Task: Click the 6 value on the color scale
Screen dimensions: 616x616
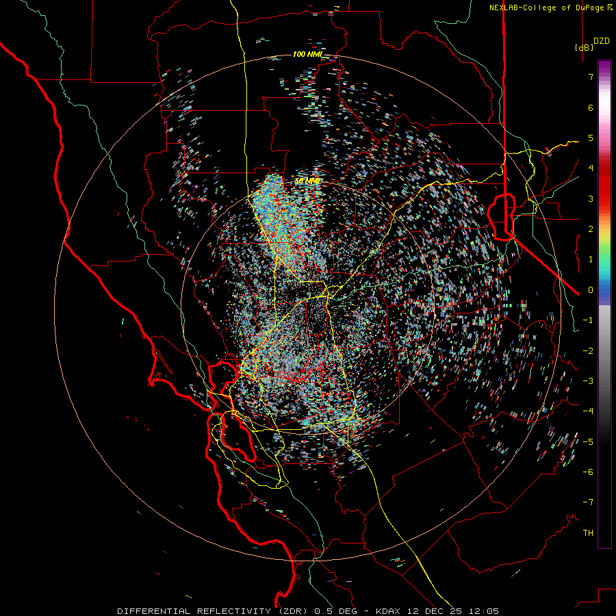Action: [x=591, y=107]
